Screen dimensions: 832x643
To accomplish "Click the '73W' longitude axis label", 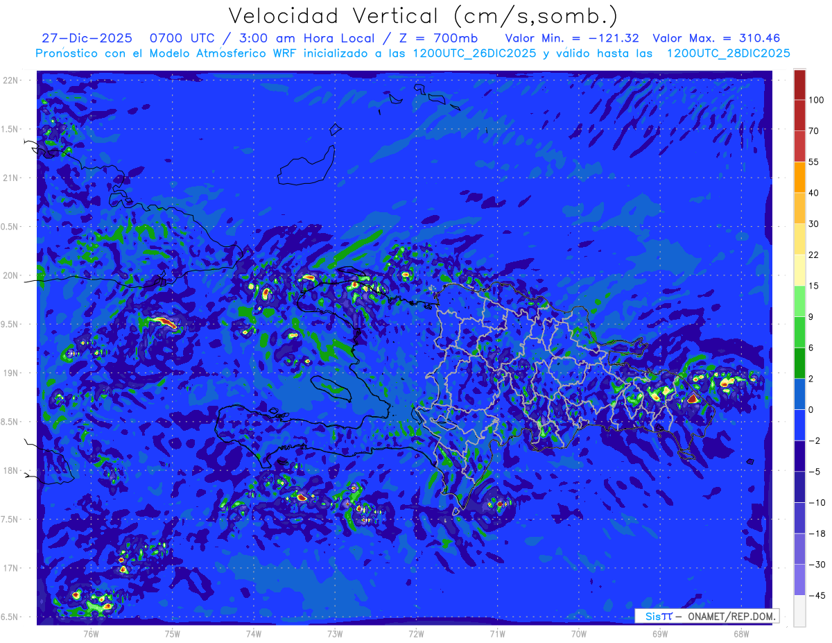I will [335, 633].
